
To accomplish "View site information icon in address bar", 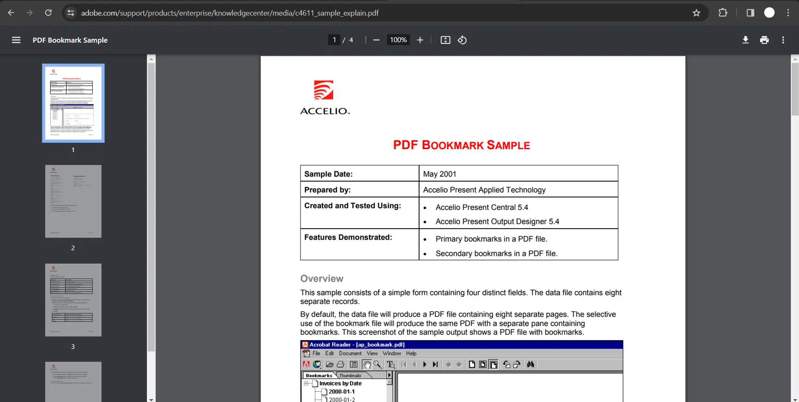I will (71, 13).
